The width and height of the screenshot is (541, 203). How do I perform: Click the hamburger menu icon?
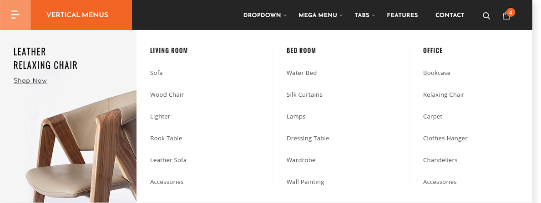click(15, 15)
